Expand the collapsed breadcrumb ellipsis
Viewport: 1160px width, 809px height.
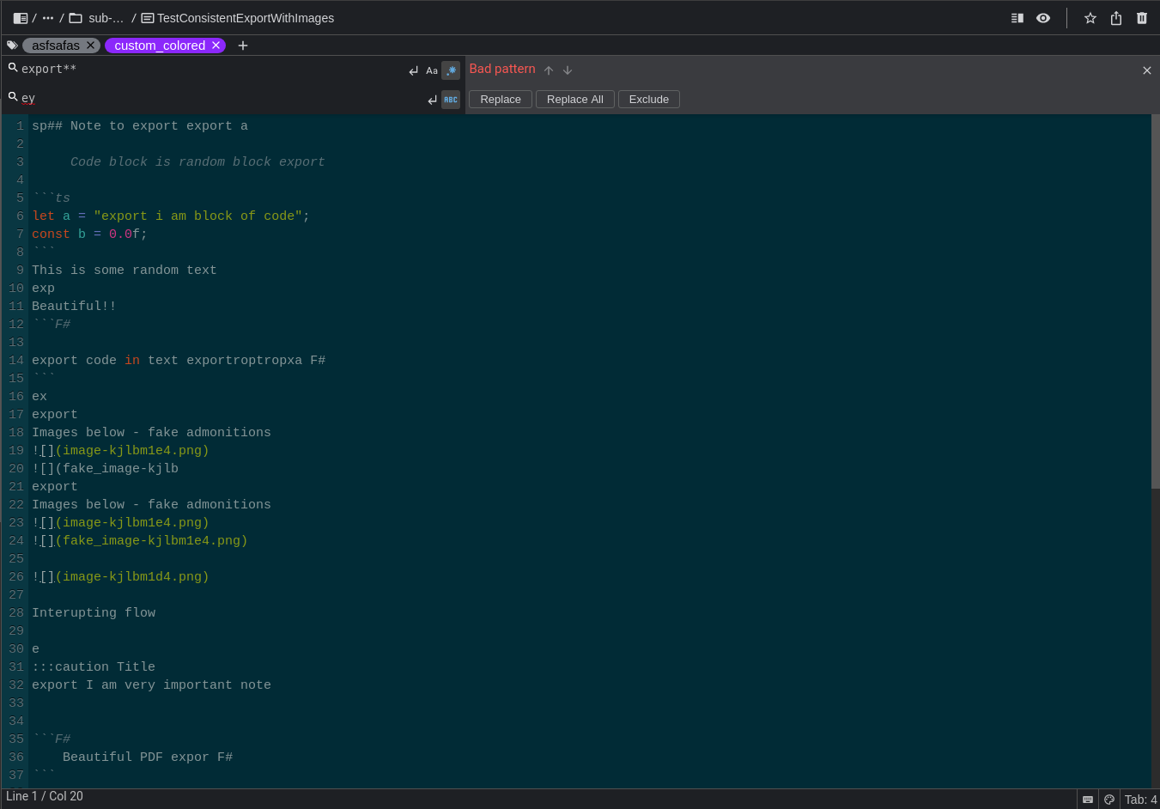coord(48,18)
